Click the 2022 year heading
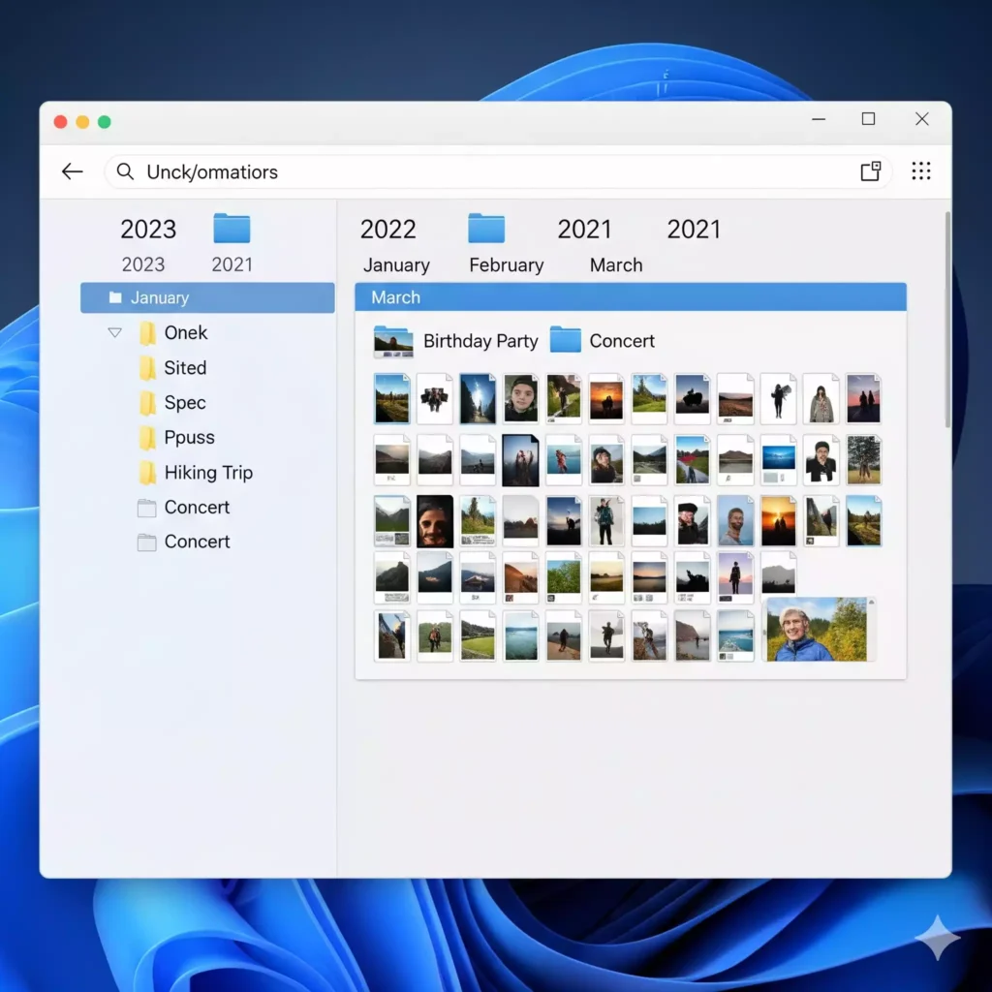992x992 pixels. click(387, 230)
